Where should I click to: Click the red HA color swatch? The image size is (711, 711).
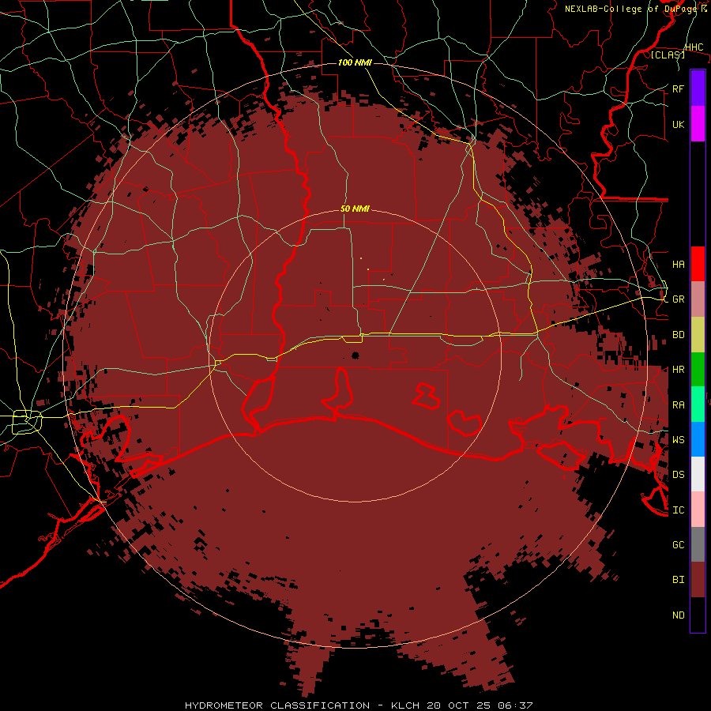698,264
